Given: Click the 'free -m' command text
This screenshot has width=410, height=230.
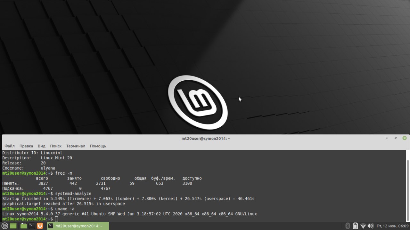Looking at the screenshot, I should (64, 173).
